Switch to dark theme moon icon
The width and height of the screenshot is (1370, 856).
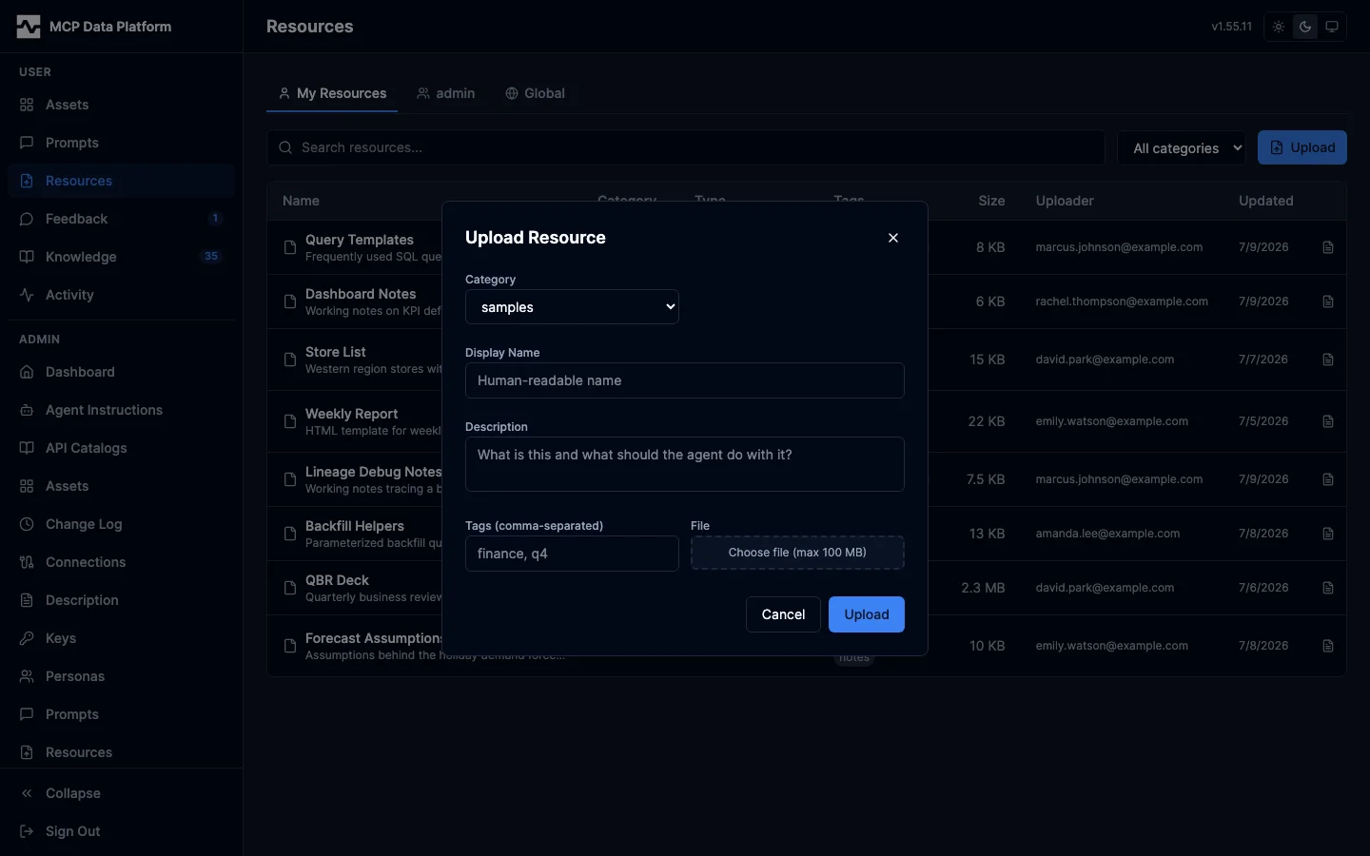(1305, 27)
